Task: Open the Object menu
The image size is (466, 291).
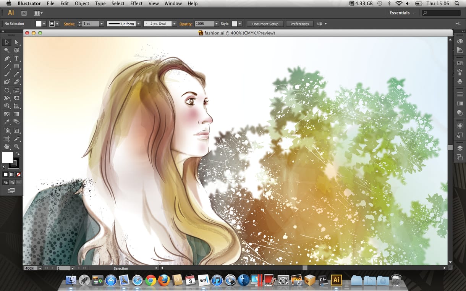Action: [x=82, y=3]
